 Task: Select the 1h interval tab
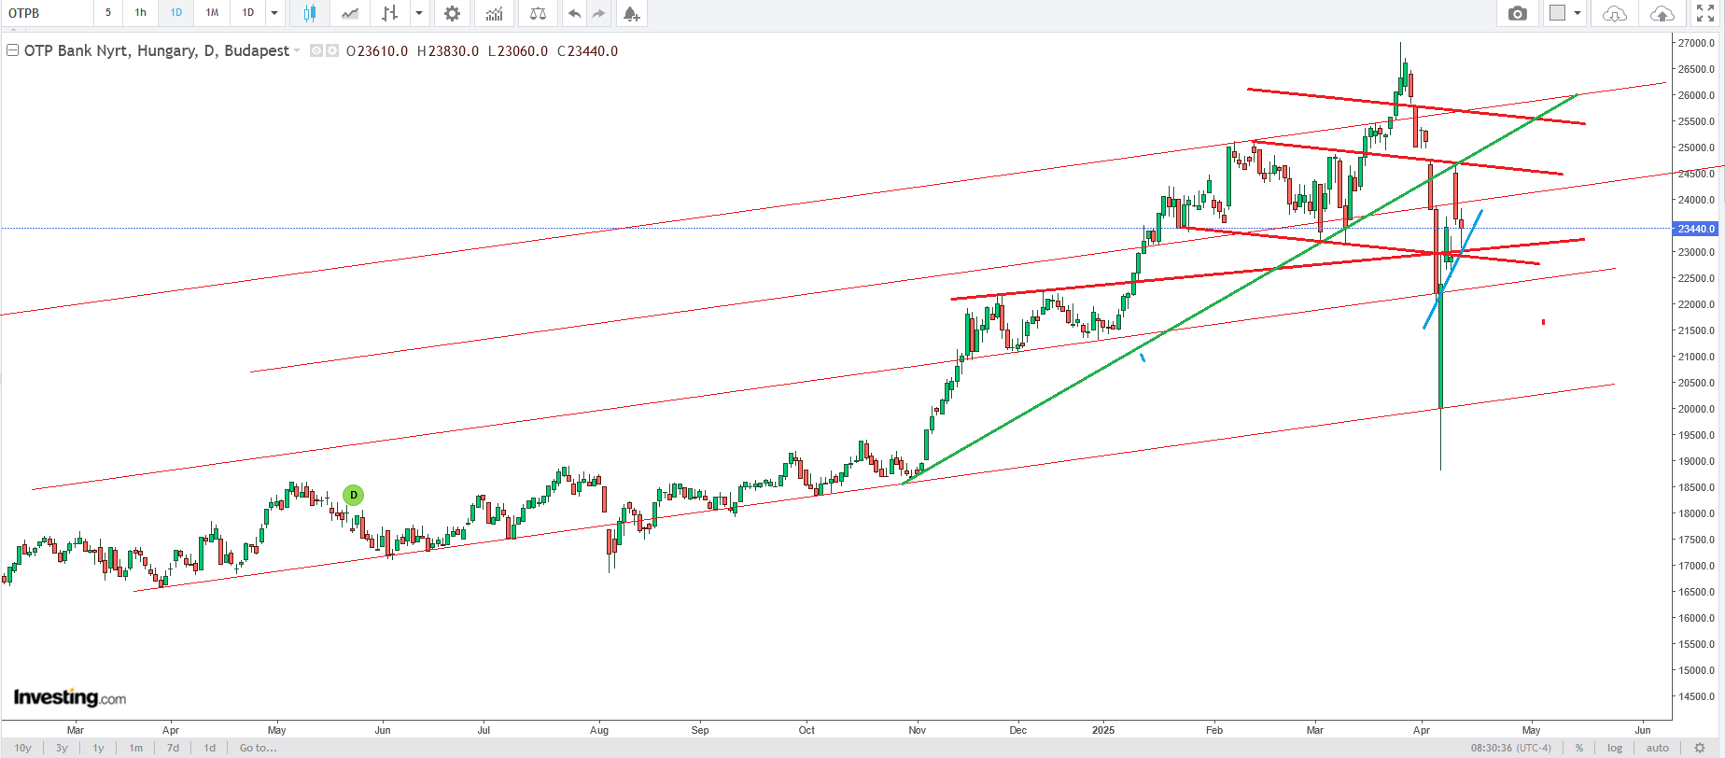(x=140, y=13)
